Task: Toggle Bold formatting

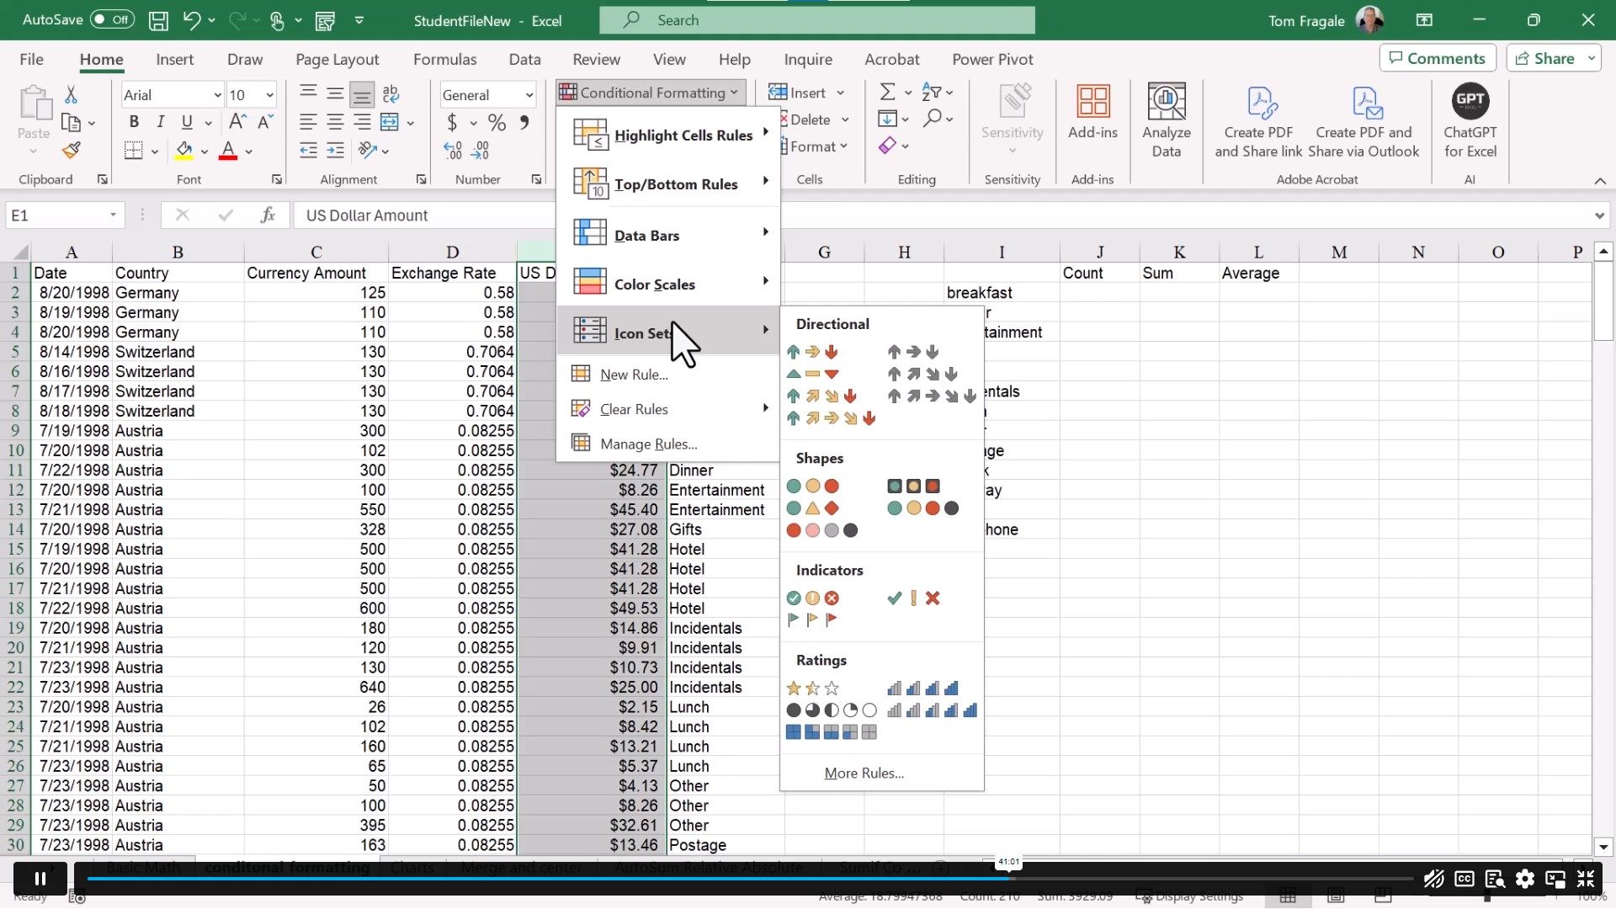Action: click(134, 122)
